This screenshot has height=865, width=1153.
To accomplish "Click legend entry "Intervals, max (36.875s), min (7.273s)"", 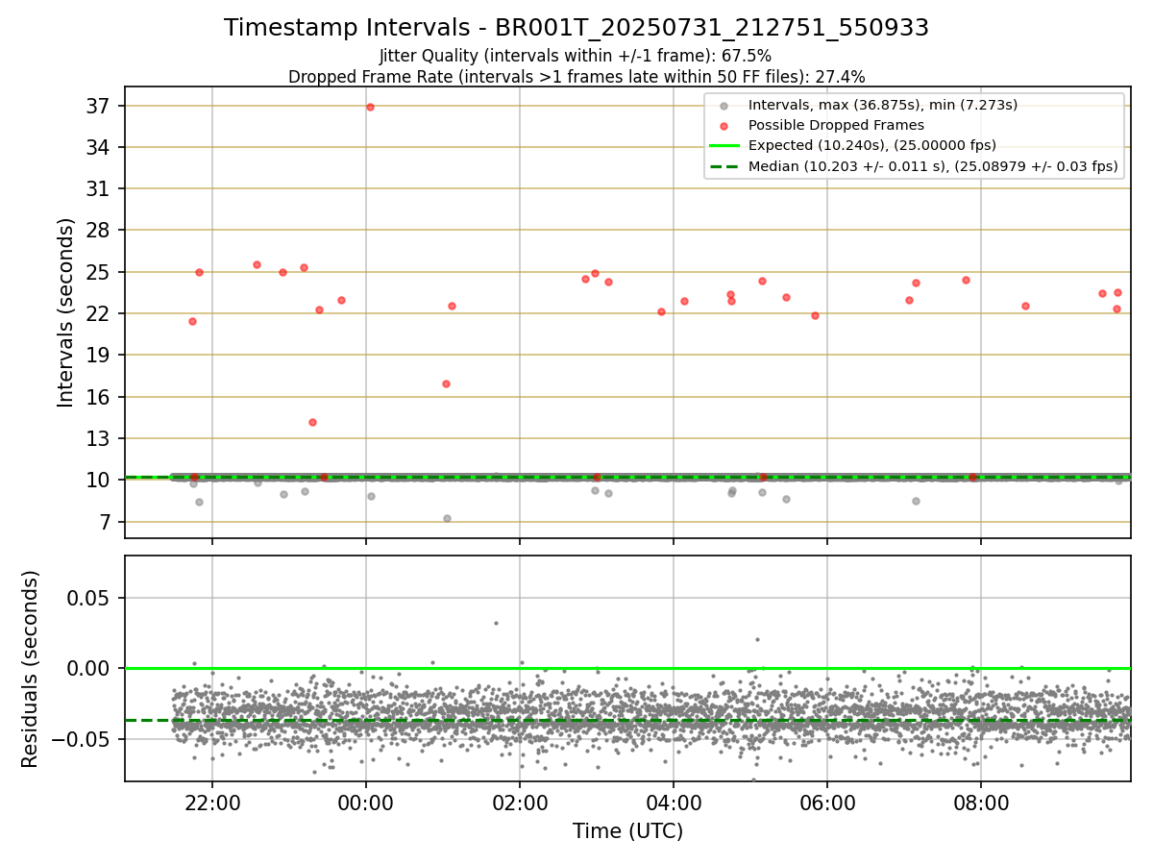I will 882,105.
